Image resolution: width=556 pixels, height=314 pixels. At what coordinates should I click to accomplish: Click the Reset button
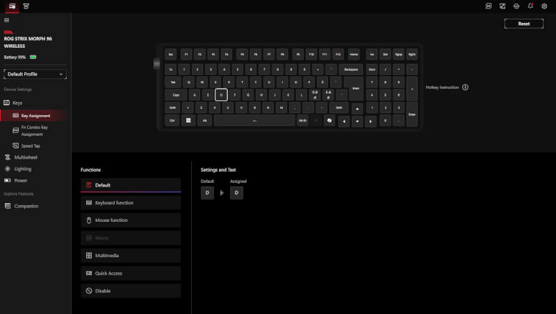tap(524, 24)
